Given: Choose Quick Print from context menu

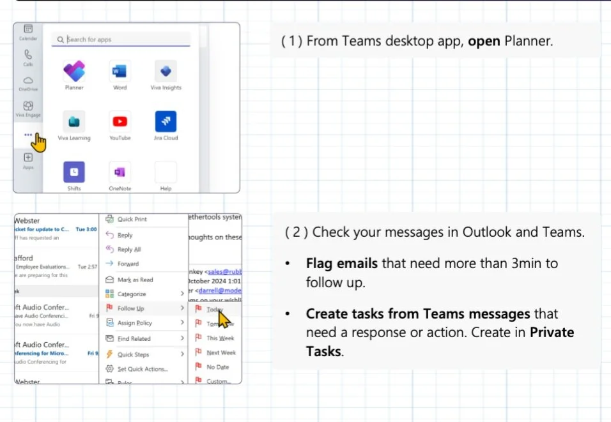Looking at the screenshot, I should [143, 219].
